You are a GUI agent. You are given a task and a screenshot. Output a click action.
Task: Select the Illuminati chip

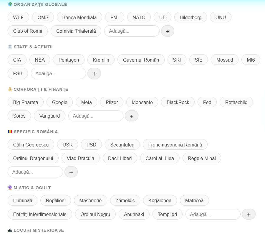pos(22,200)
